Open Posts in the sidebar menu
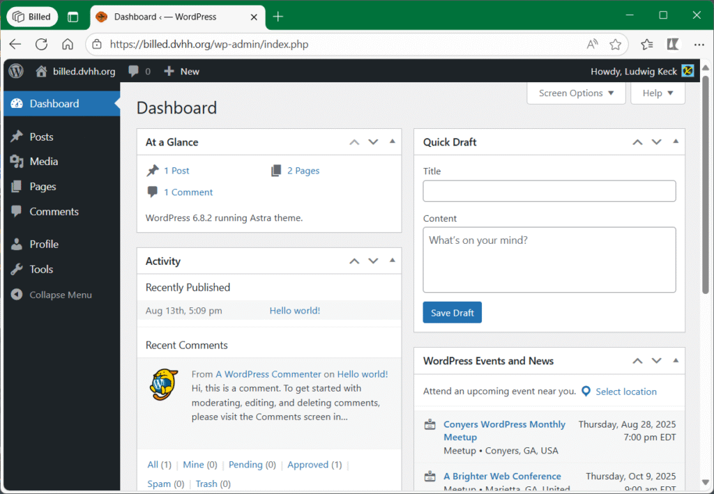Viewport: 714px width, 494px height. tap(41, 137)
